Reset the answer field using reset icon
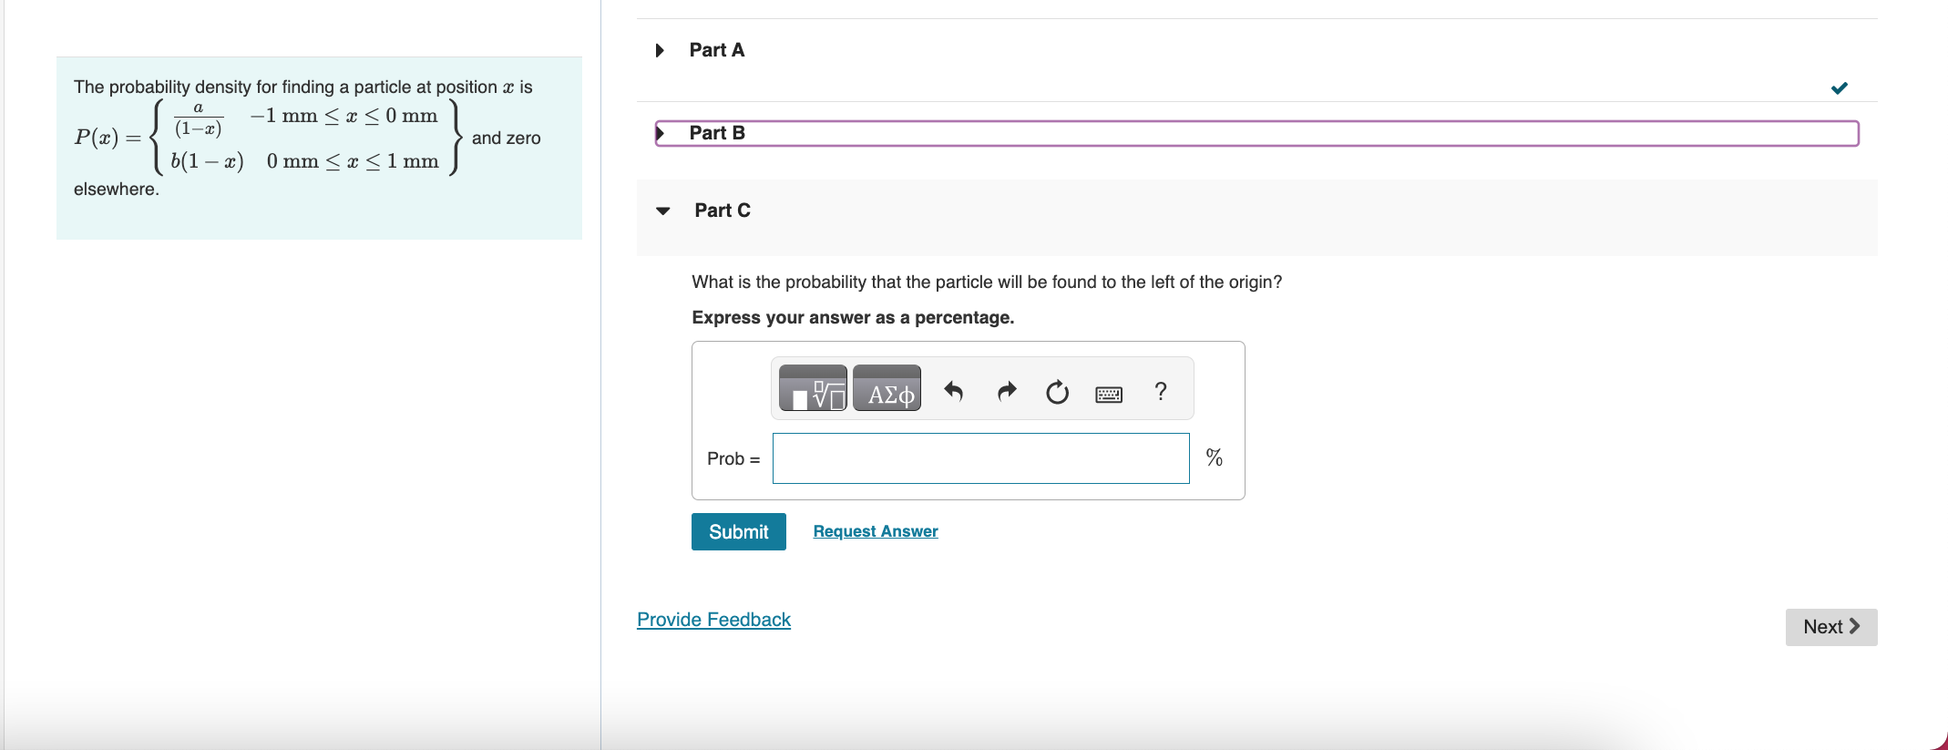 [x=1056, y=392]
